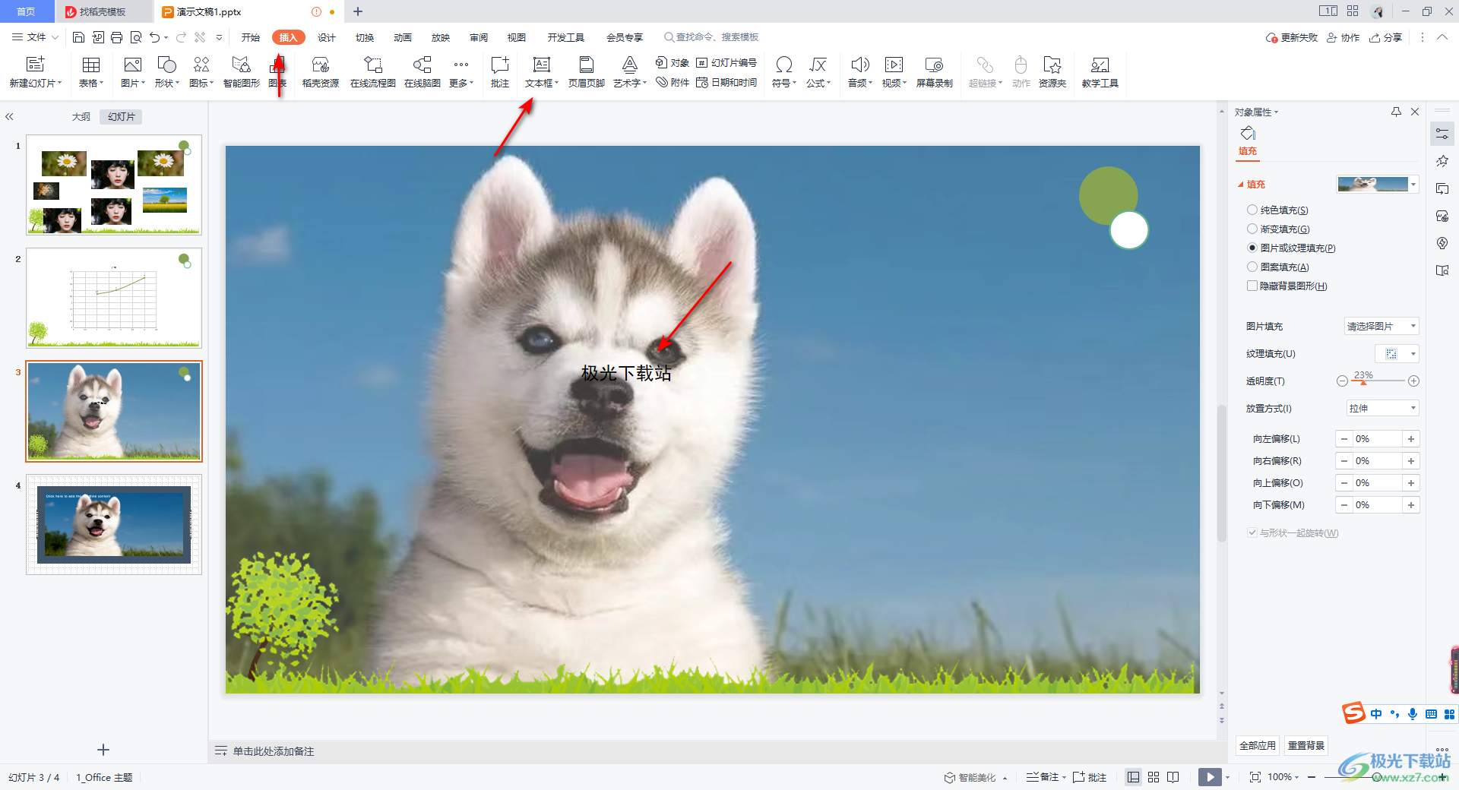Collapse the slide panel chevron
Viewport: 1459px width, 790px height.
10,117
